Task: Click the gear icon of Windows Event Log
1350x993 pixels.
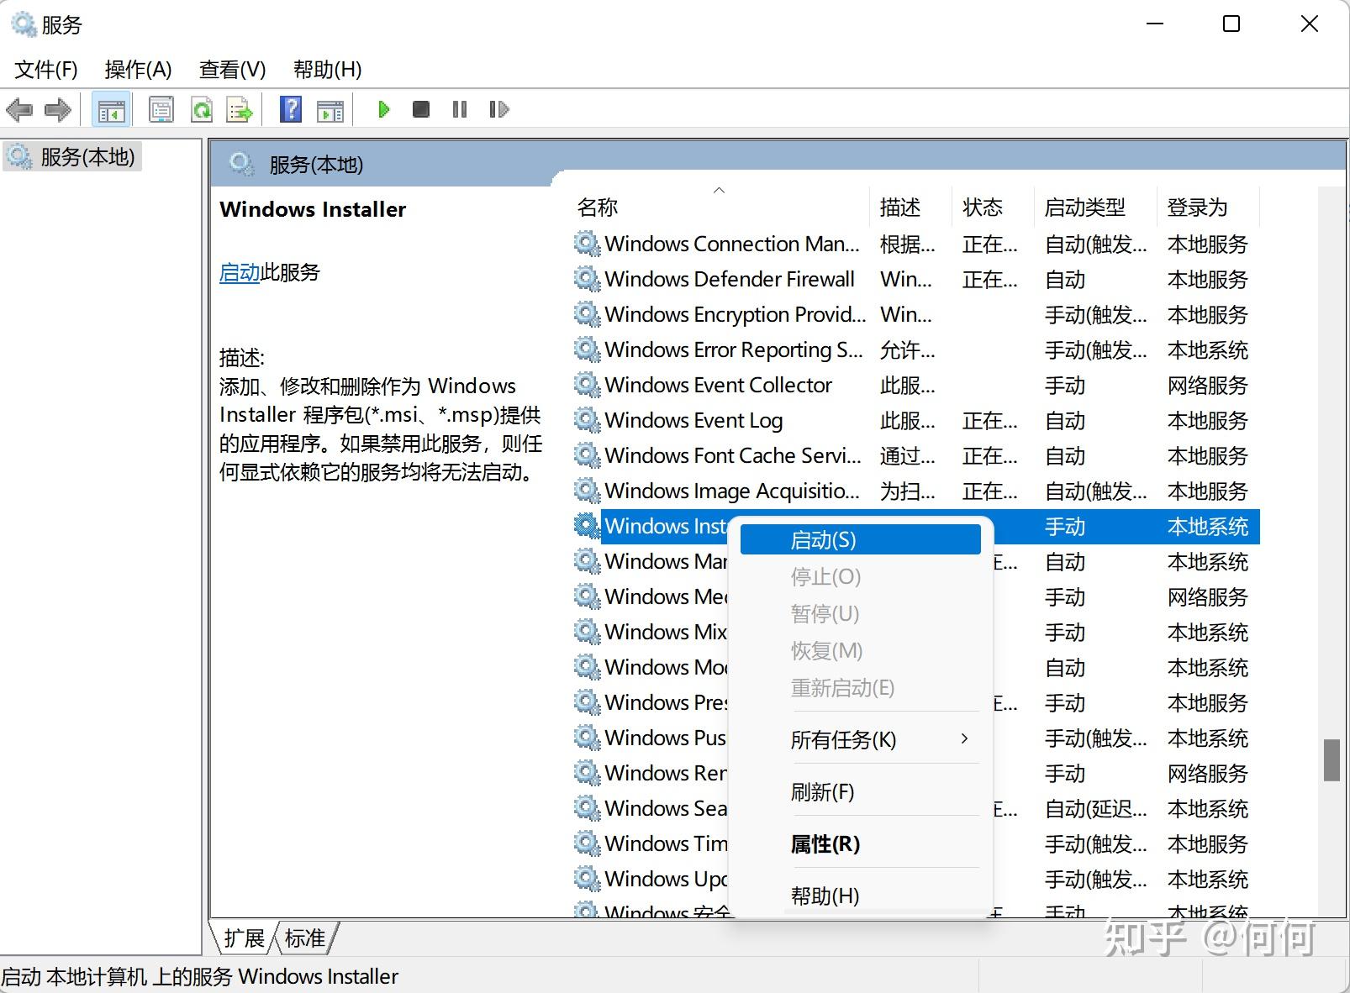Action: (586, 420)
